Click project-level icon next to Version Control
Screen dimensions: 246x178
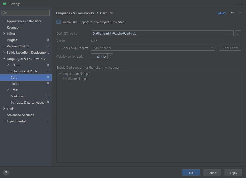point(48,46)
